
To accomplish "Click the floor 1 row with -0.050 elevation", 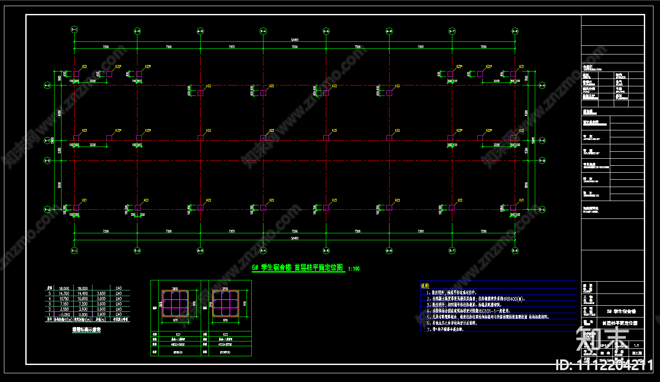I will [x=86, y=314].
